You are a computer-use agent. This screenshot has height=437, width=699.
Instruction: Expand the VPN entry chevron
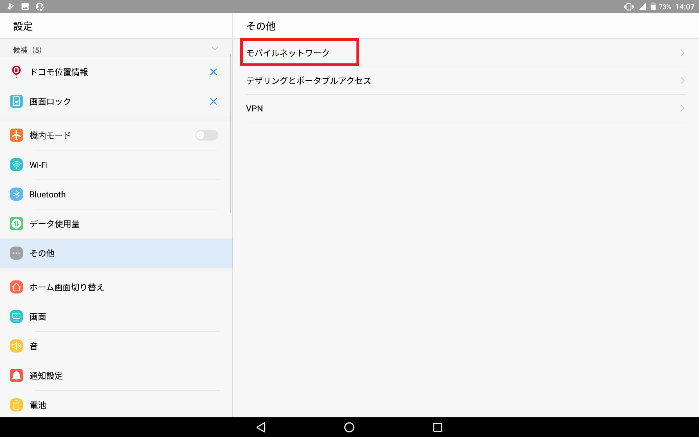point(682,109)
